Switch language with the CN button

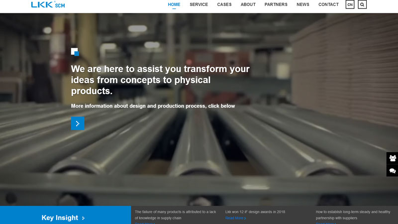pyautogui.click(x=350, y=4)
